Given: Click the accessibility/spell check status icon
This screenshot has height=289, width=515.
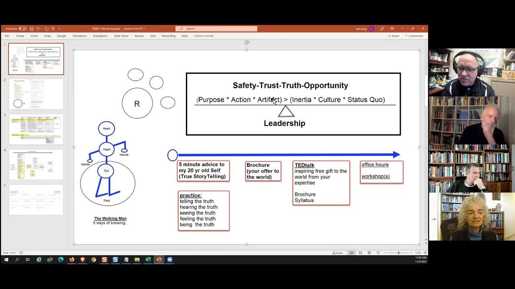Looking at the screenshot, I should (21, 252).
